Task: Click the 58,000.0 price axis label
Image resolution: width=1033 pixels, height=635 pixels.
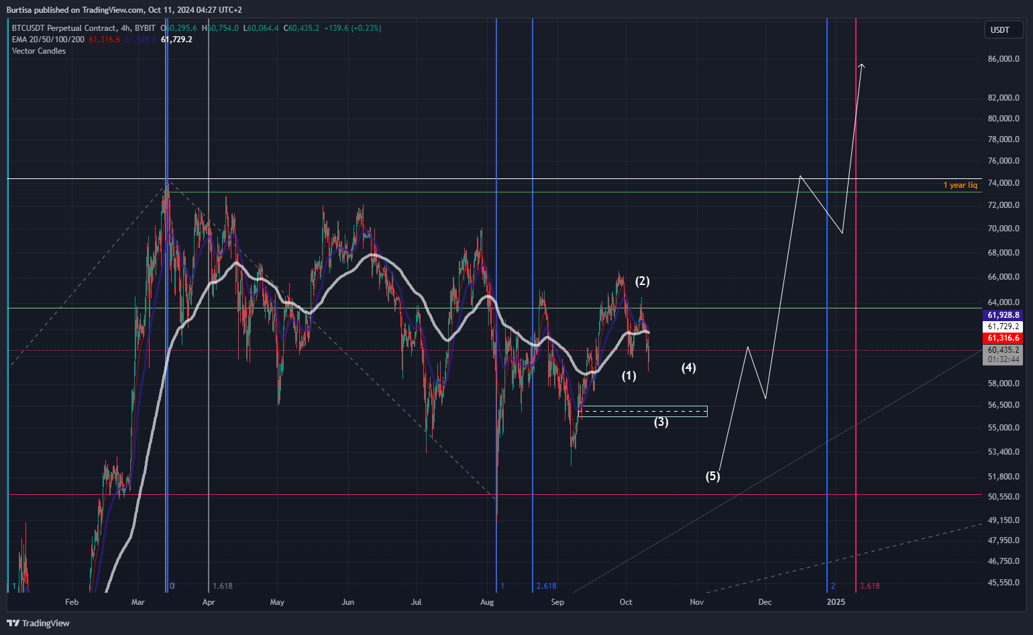Action: (1003, 384)
